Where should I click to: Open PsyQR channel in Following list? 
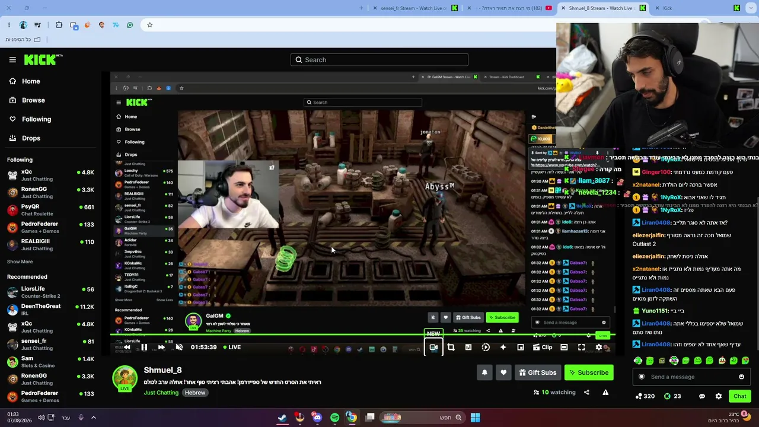(50, 210)
